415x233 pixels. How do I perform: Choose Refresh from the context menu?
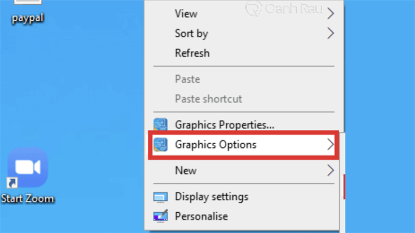[192, 53]
